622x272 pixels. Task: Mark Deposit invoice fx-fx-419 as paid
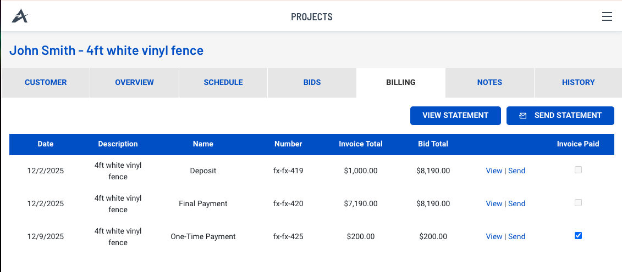579,170
